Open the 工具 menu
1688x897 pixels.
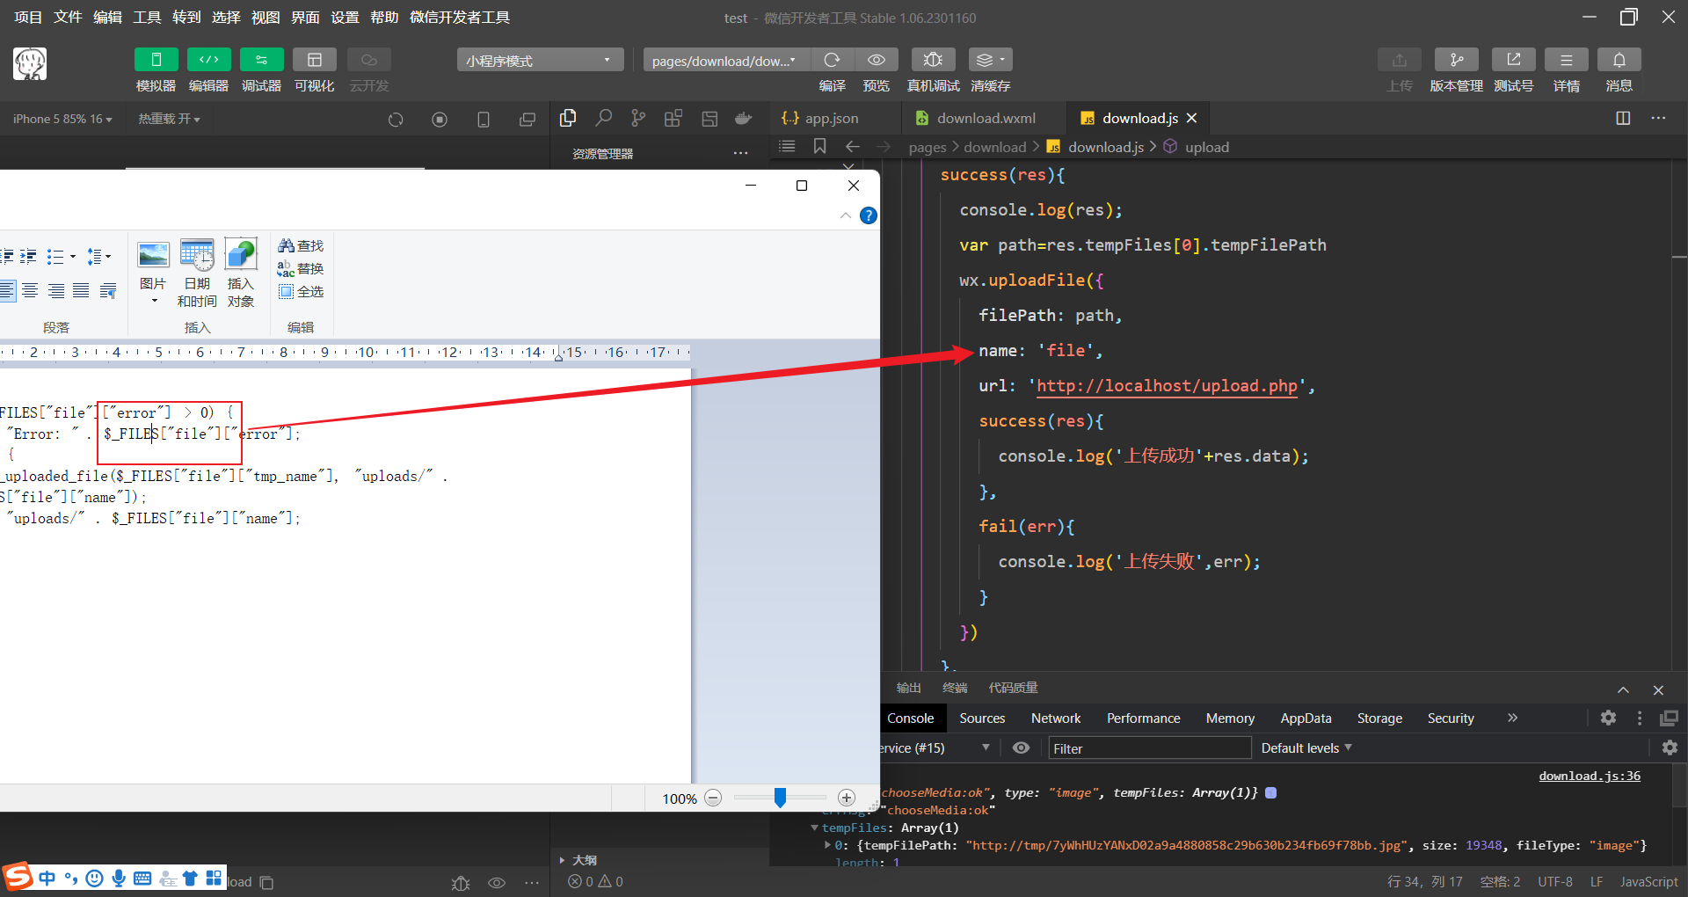click(147, 17)
